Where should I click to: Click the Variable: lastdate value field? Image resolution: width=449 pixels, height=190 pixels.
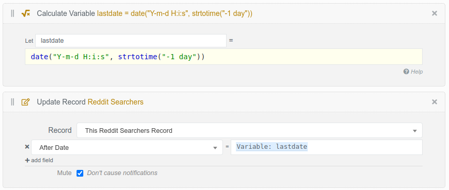[326, 147]
